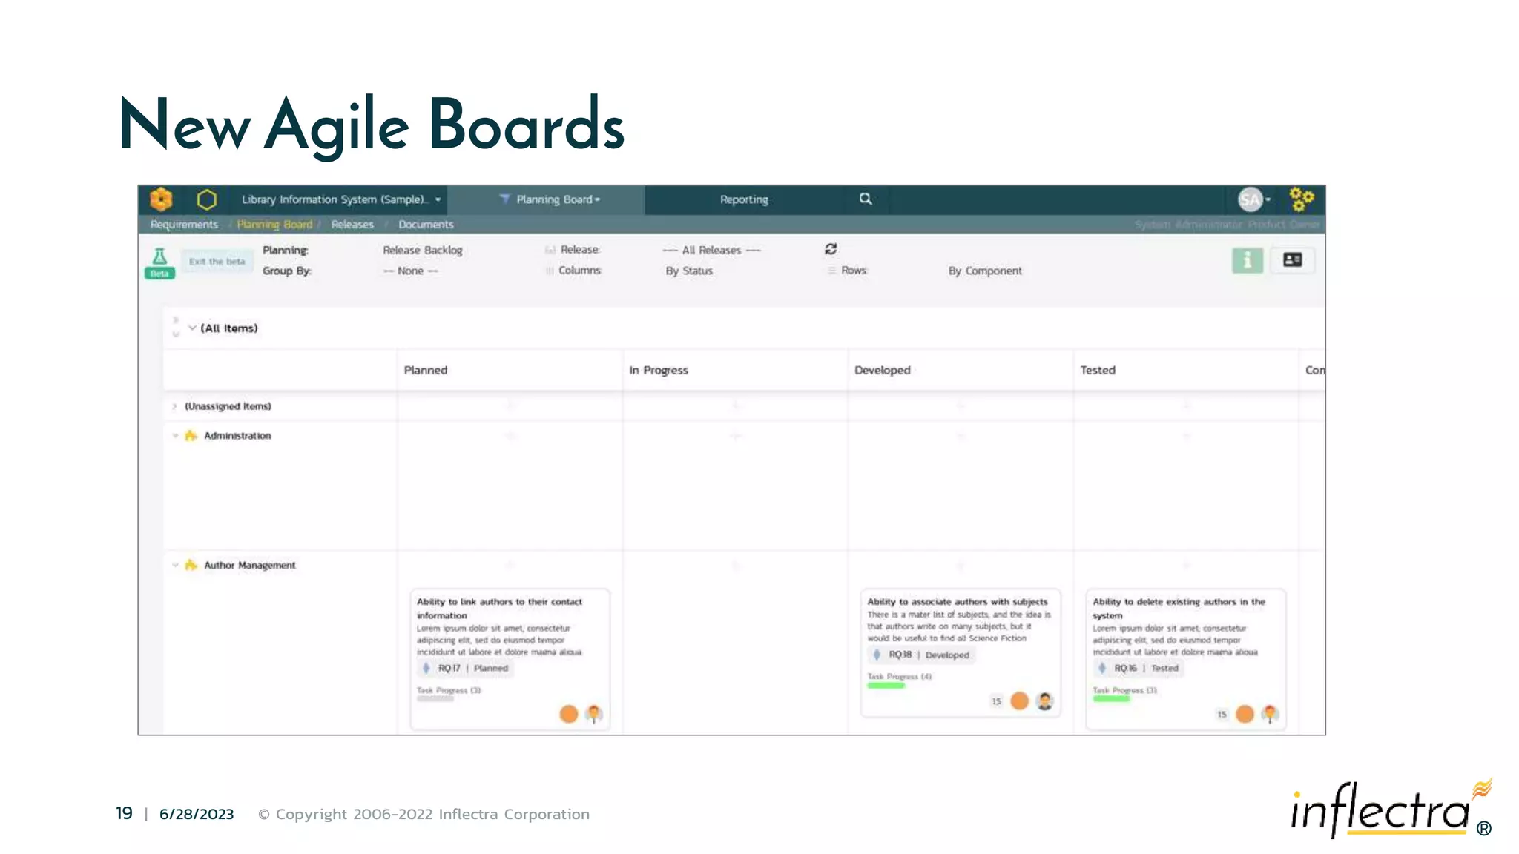
Task: Add item in Planned column of Administration
Action: point(510,436)
